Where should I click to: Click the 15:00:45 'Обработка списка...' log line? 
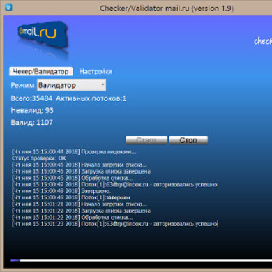(x=73, y=178)
